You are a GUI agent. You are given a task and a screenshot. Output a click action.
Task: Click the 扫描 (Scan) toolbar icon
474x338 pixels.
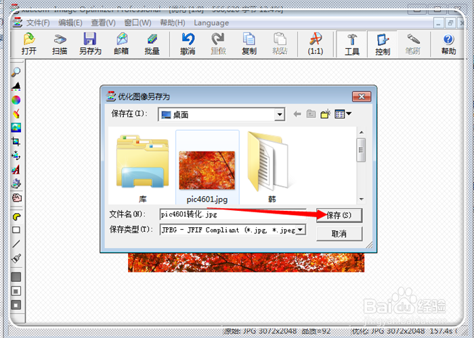coord(60,44)
